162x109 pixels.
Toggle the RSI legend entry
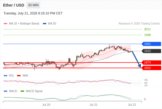[x=9, y=75]
